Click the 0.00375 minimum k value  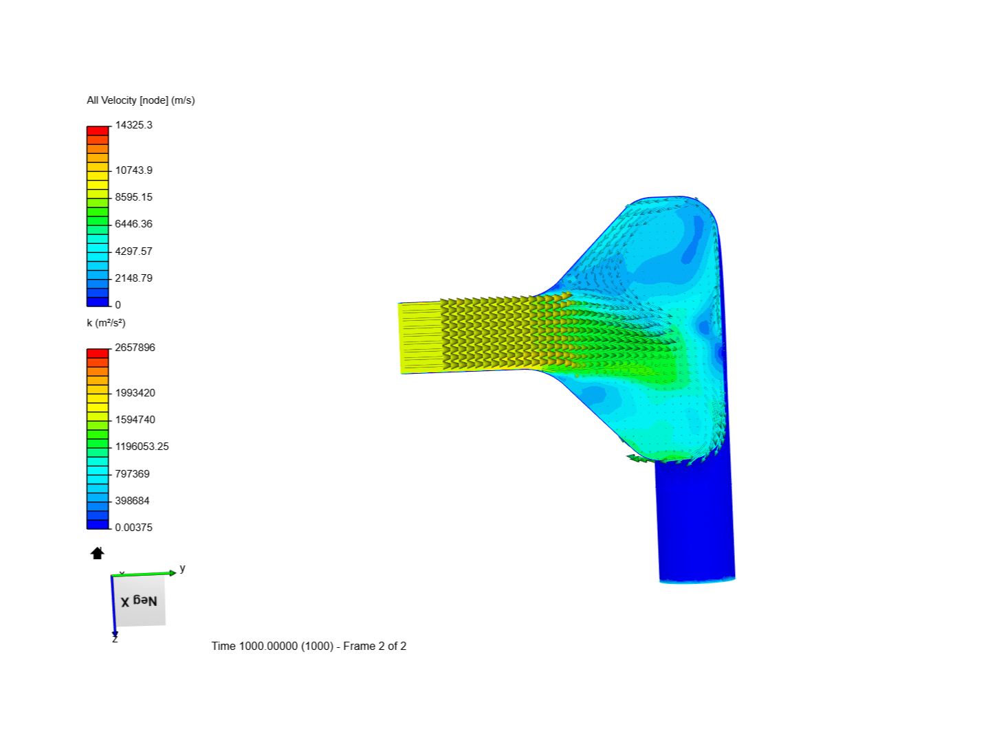[x=133, y=528]
